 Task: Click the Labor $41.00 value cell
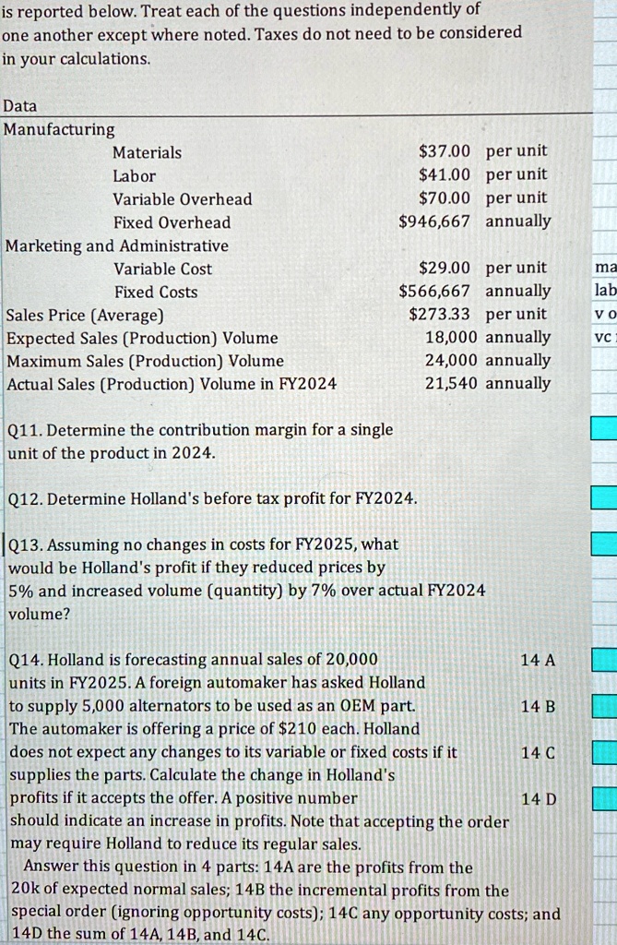[x=445, y=174]
